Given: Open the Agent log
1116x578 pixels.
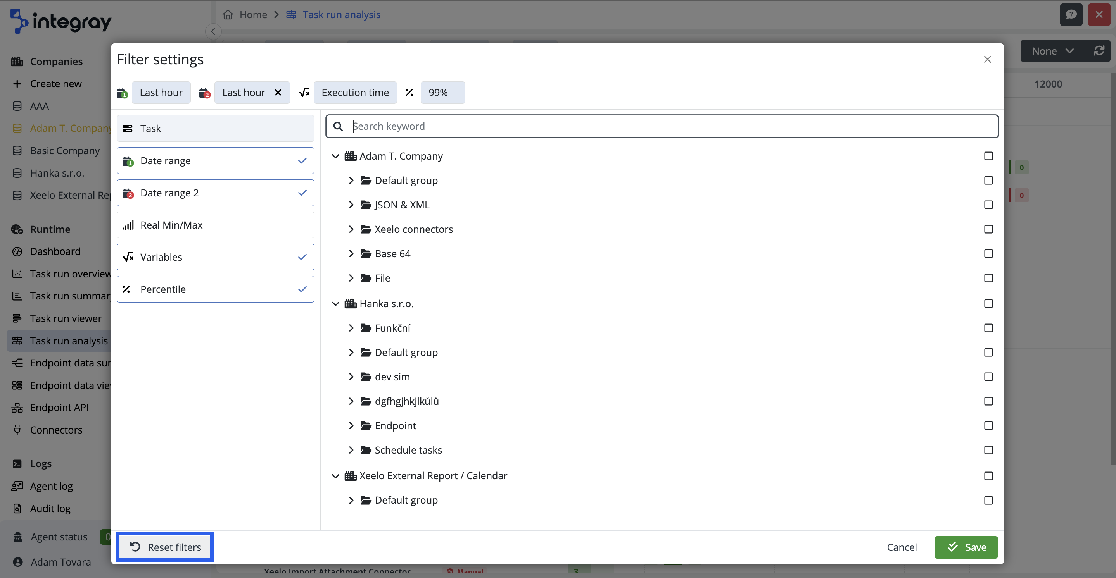Looking at the screenshot, I should pos(51,486).
